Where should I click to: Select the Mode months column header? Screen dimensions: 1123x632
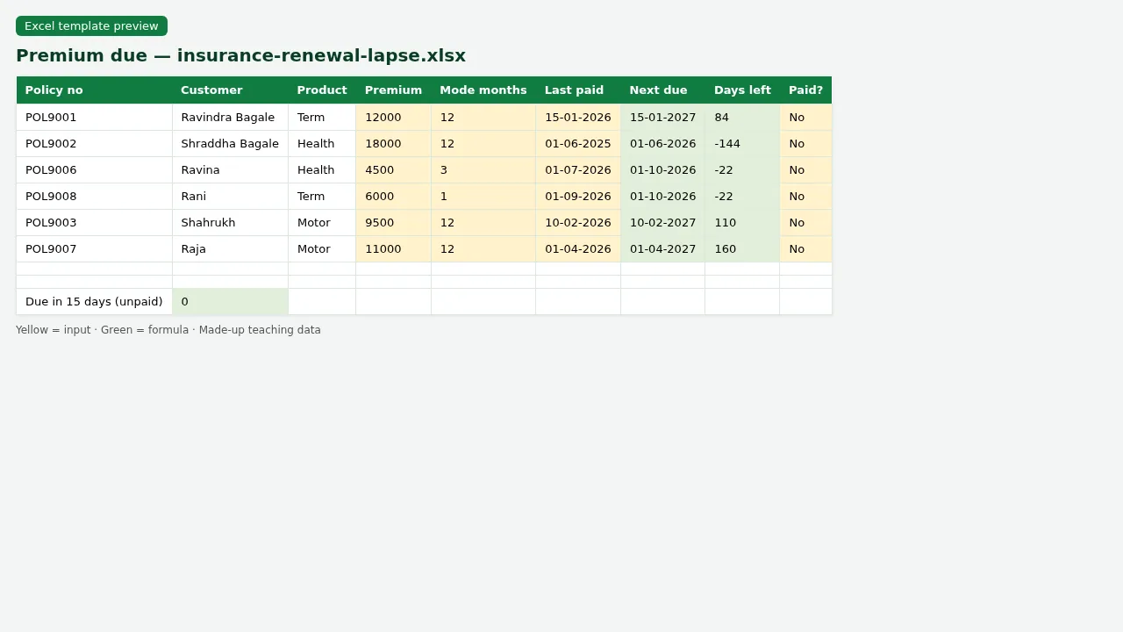tap(483, 90)
